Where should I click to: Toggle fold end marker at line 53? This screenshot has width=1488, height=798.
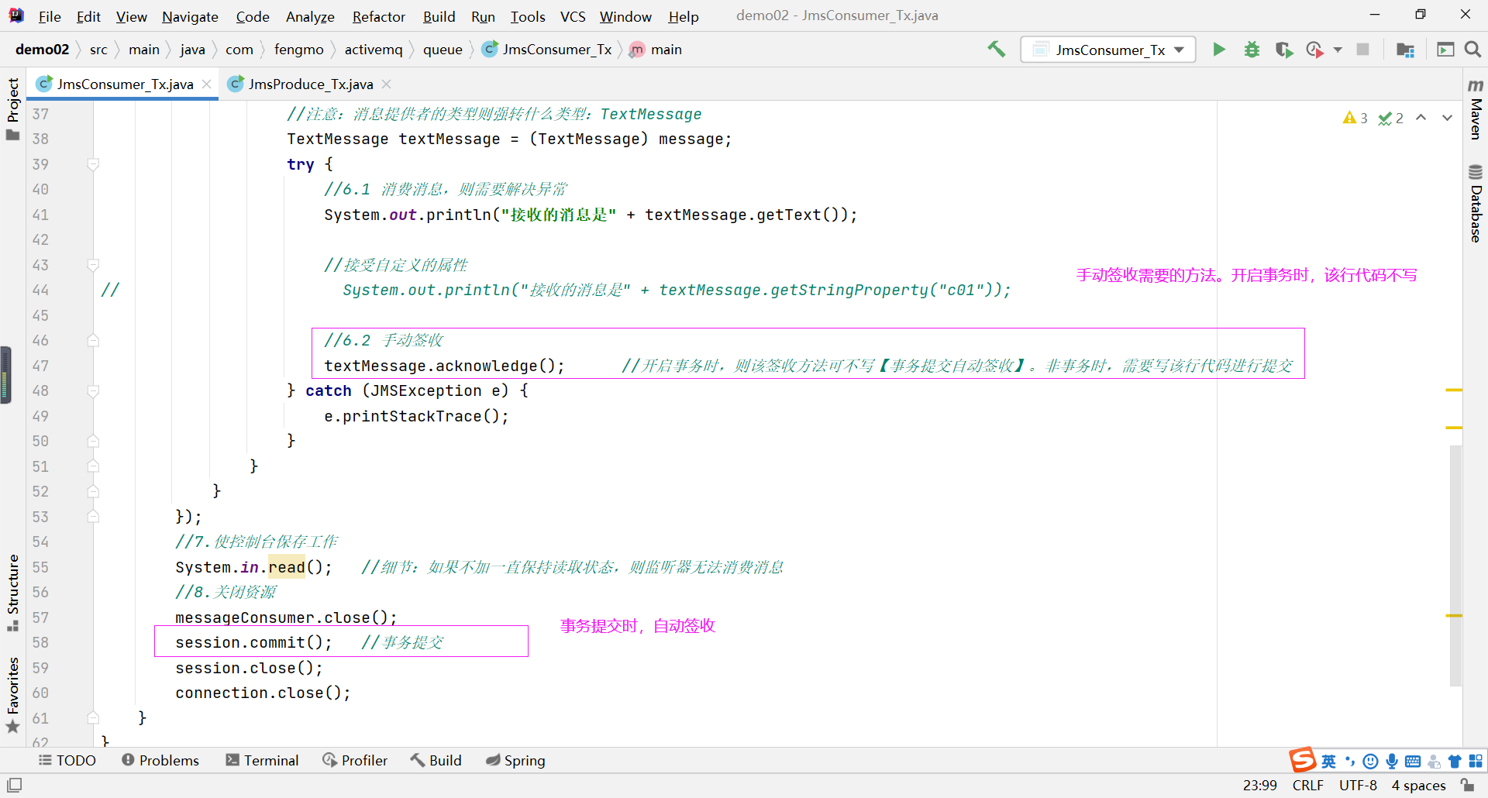93,517
